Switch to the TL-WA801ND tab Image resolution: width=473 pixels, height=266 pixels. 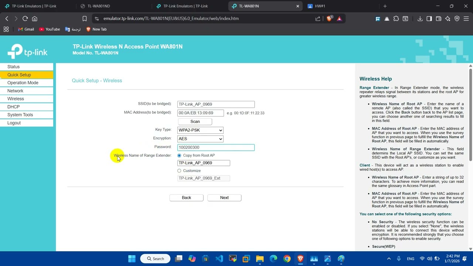[113, 6]
